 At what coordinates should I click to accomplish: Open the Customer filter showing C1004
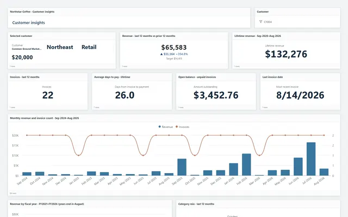(x=297, y=22)
